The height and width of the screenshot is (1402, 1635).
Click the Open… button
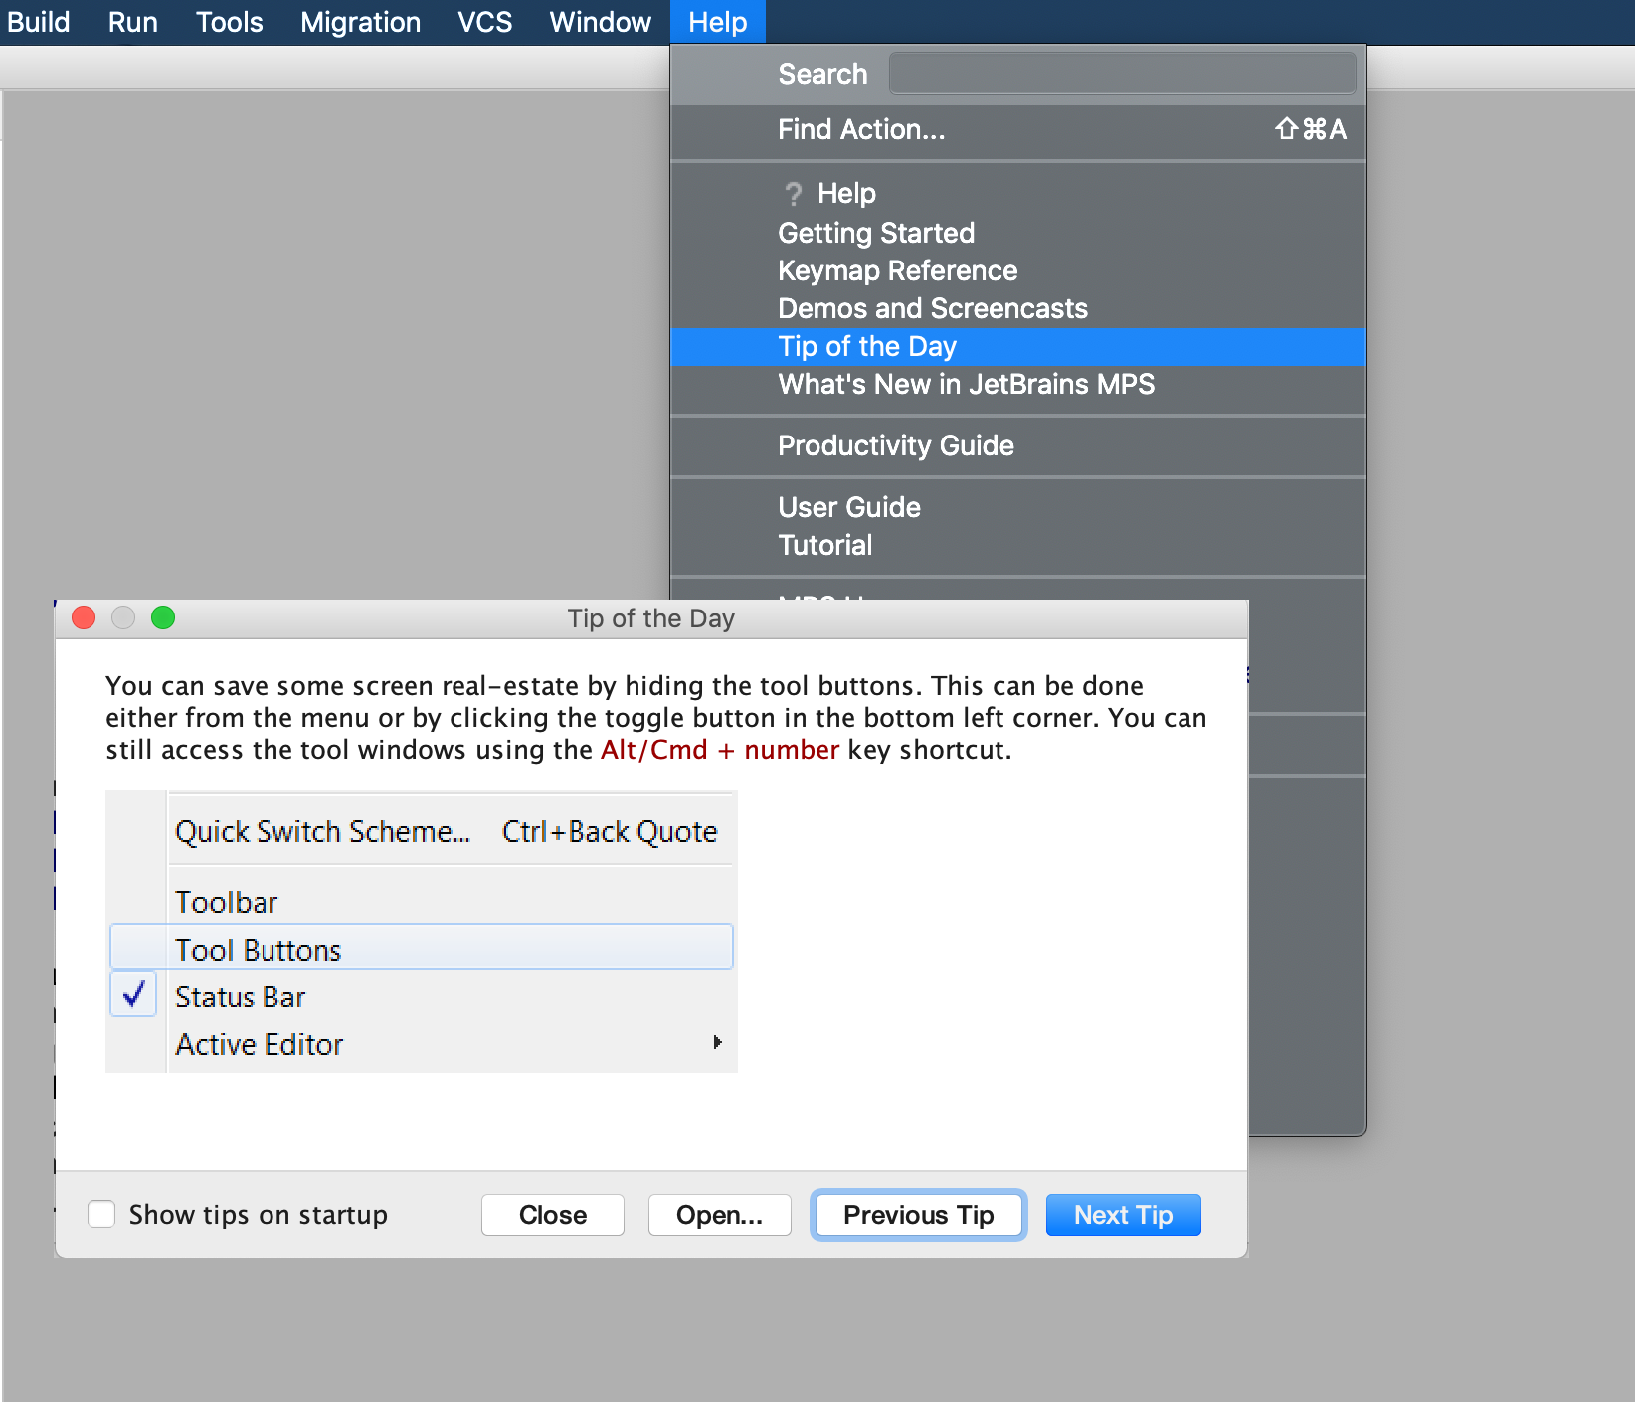[x=720, y=1215]
